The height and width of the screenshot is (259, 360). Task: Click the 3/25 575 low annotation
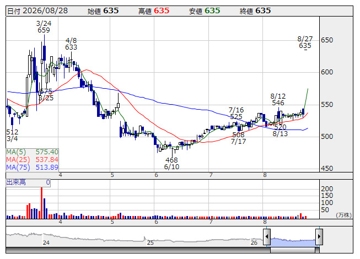tap(46, 95)
